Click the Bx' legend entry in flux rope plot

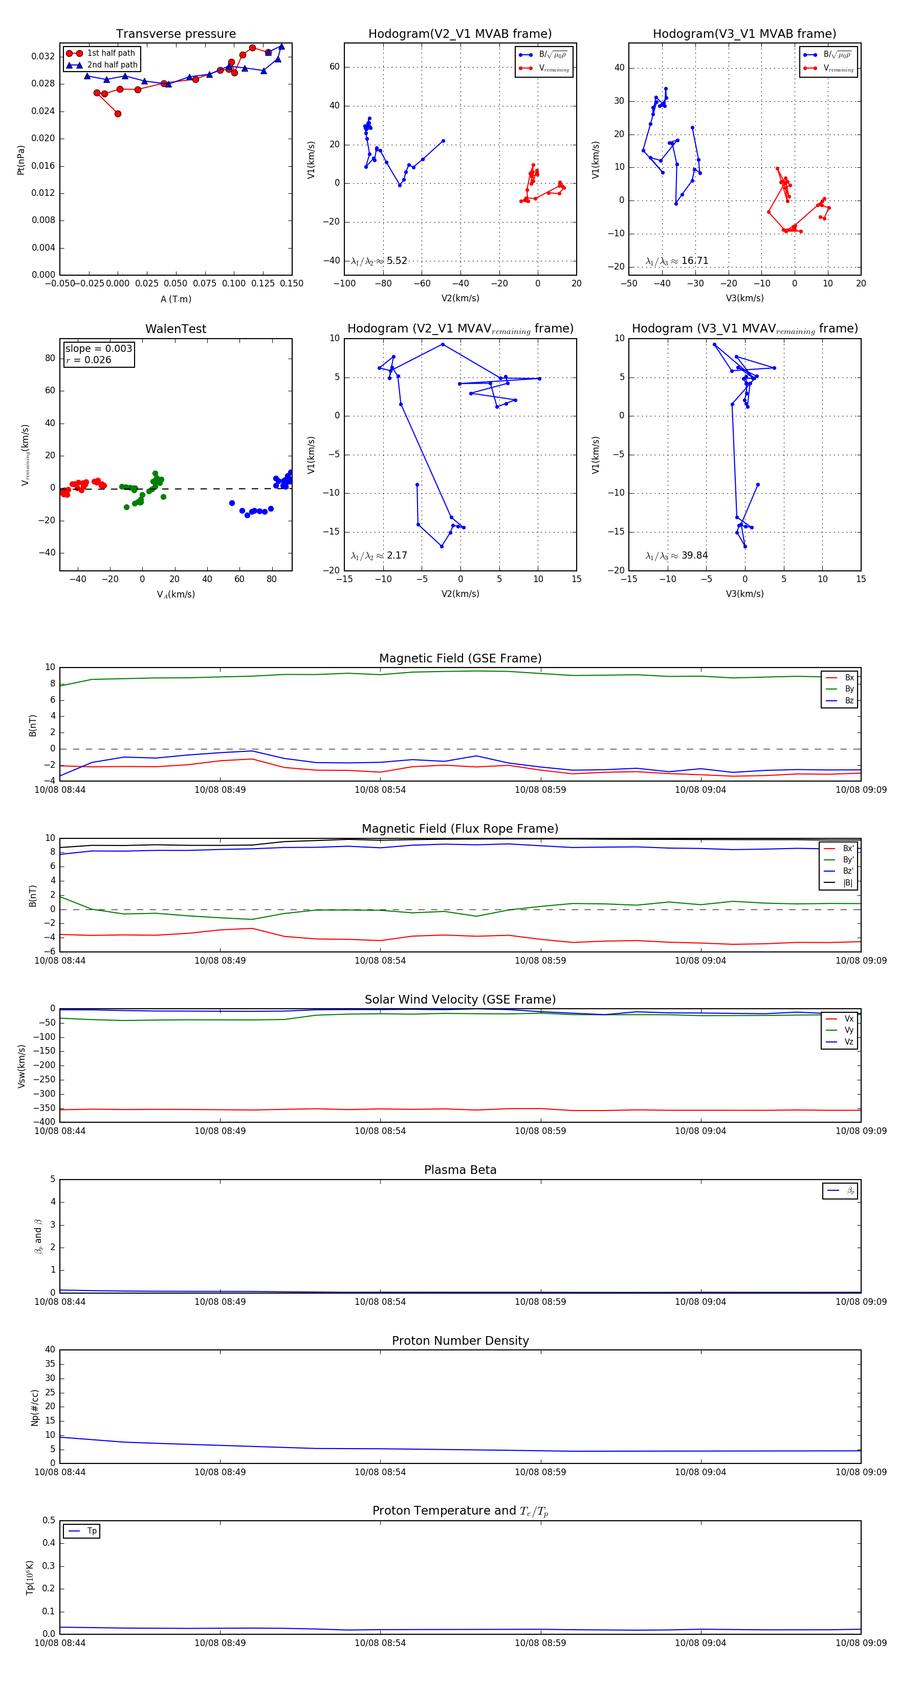[x=840, y=848]
